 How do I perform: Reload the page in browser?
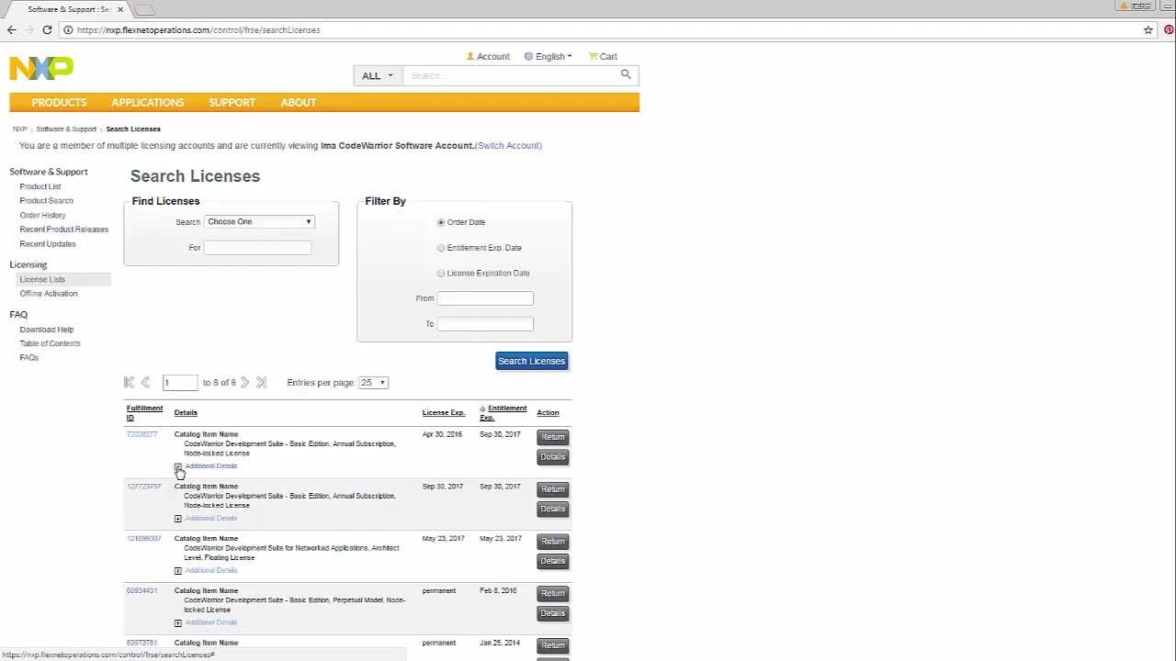(47, 29)
